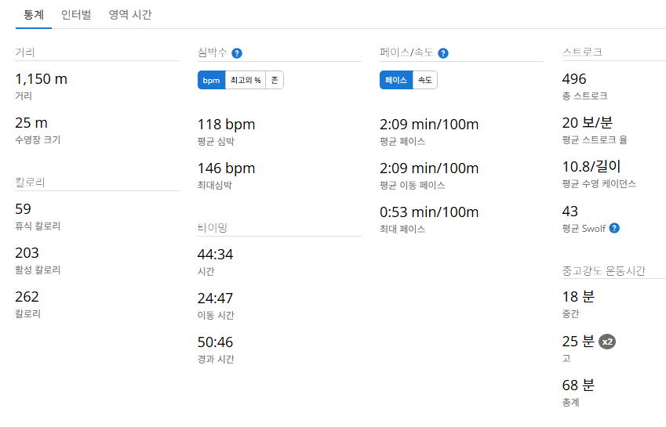Switch heart rate view to 존
This screenshot has width=666, height=427.
click(275, 80)
